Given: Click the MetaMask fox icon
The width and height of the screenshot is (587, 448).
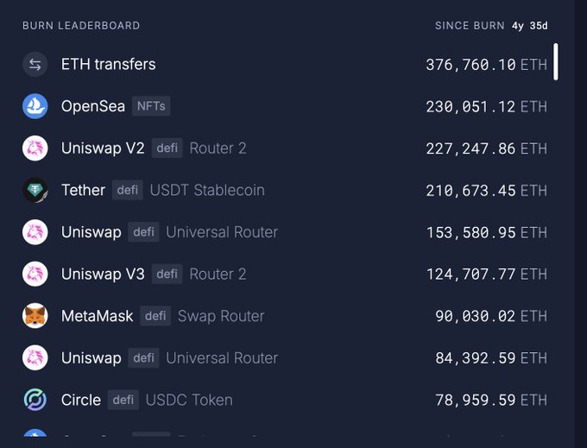Looking at the screenshot, I should tap(35, 316).
